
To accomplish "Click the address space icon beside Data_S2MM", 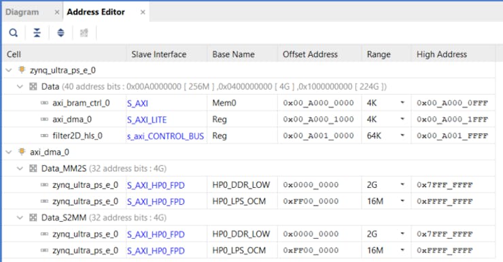I will coord(33,217).
